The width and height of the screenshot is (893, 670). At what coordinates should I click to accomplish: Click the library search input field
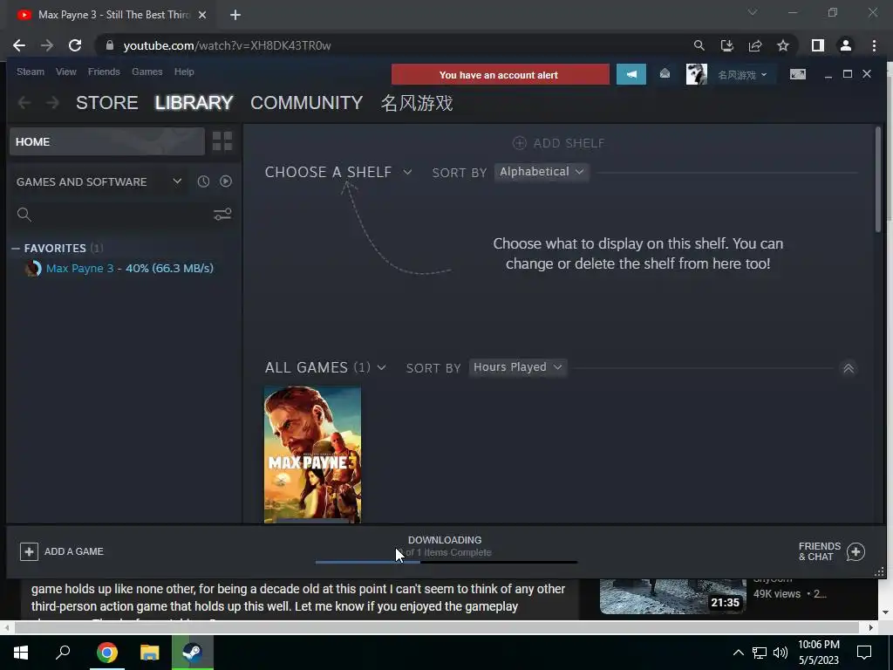tap(121, 215)
